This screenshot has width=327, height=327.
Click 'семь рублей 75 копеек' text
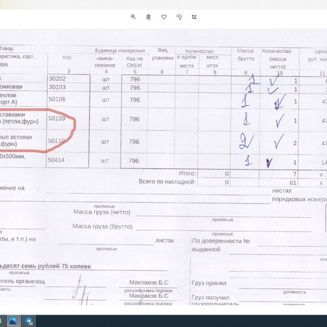tap(56, 266)
